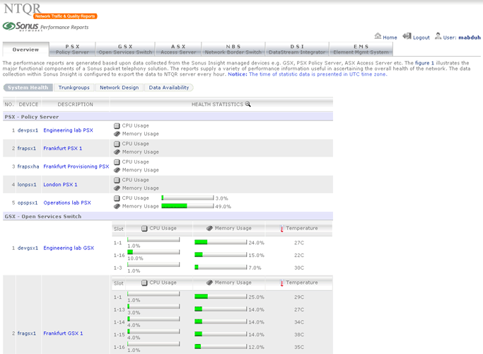
Task: Click the memory chip icon in fragsx1 header
Action: [x=209, y=282]
